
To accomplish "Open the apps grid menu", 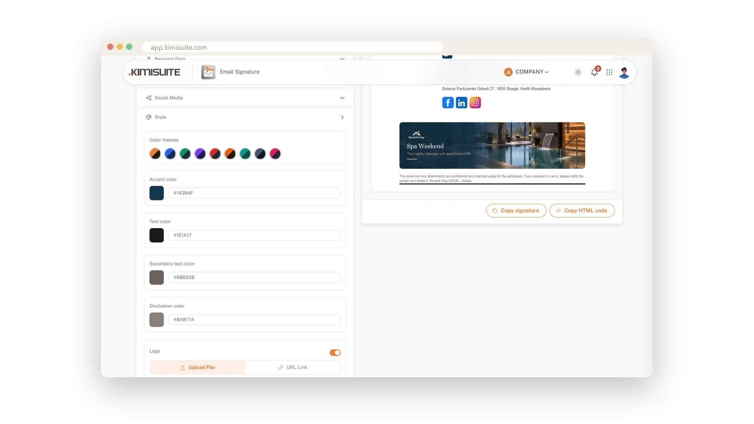I will tap(609, 72).
